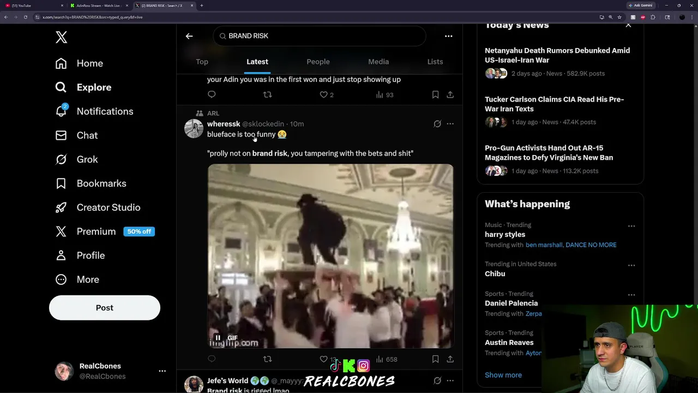Open search options three-dot menu

coord(448,36)
